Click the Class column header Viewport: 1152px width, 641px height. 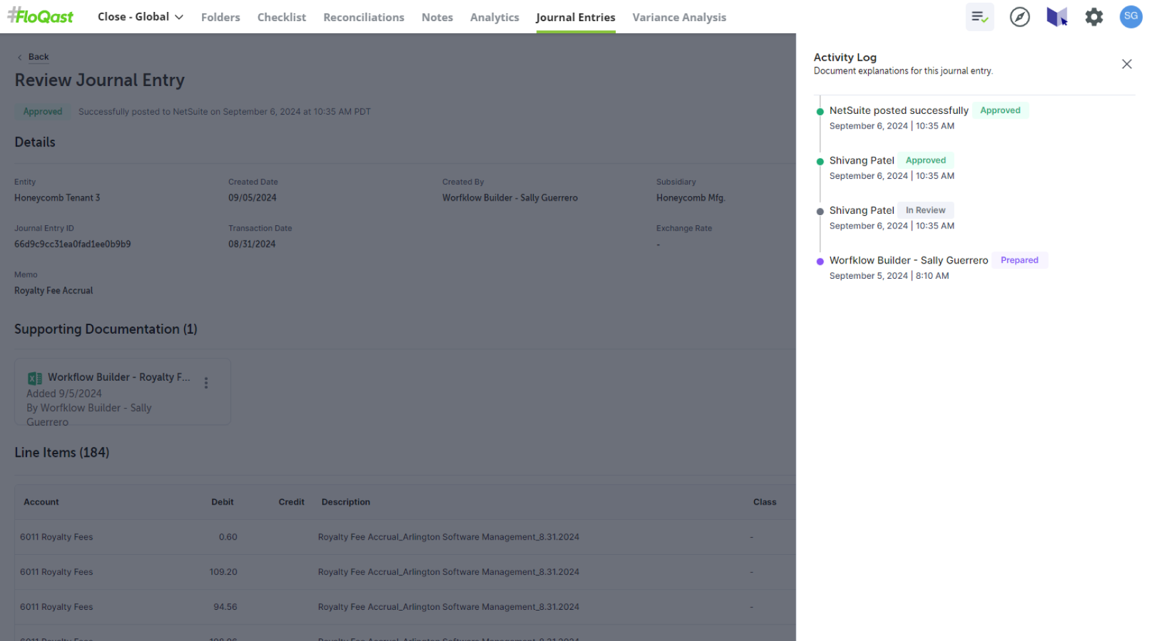pyautogui.click(x=765, y=502)
